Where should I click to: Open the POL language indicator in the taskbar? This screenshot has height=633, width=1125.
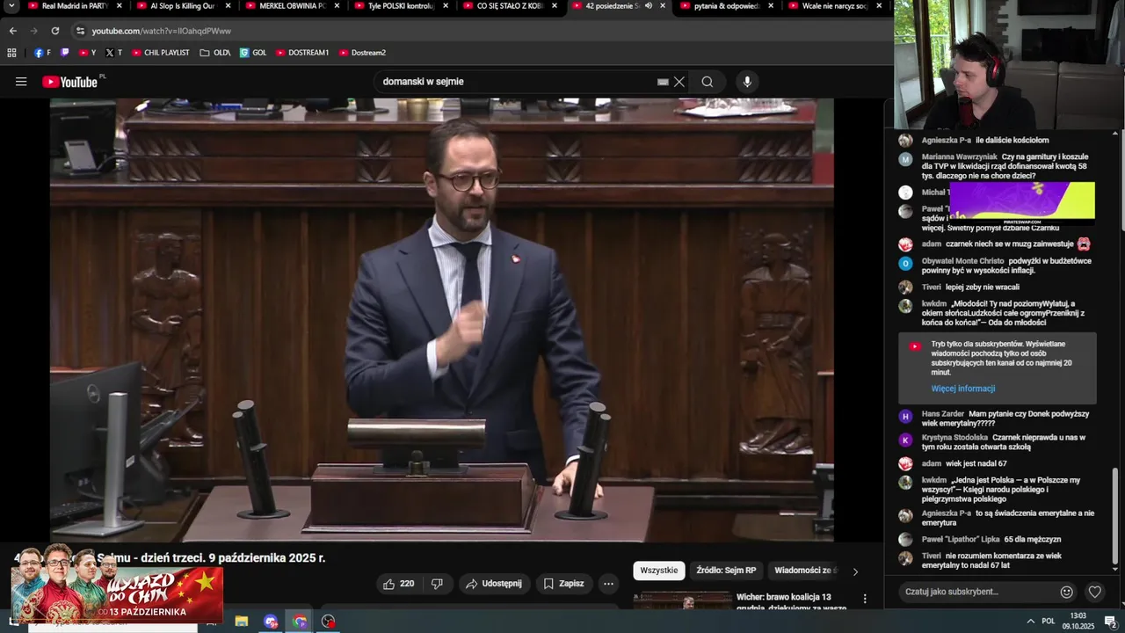(1048, 622)
